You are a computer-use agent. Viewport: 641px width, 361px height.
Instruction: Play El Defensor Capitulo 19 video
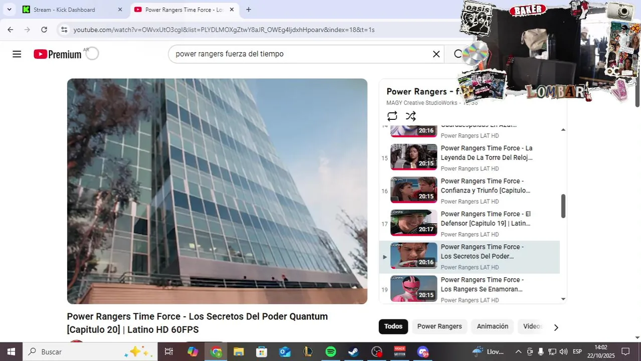(469, 223)
